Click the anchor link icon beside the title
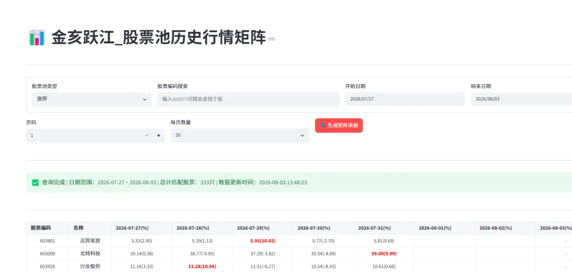Image resolution: width=572 pixels, height=272 pixels. tap(271, 39)
